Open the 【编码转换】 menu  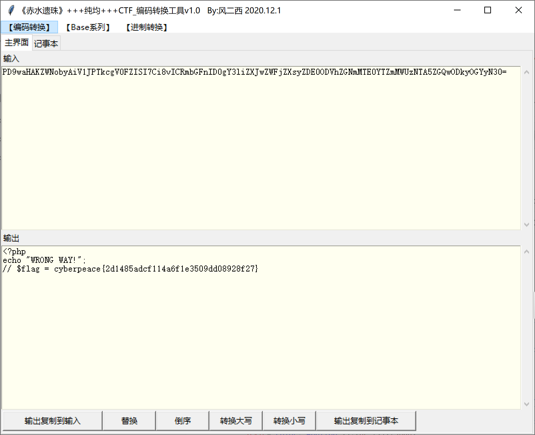tap(30, 27)
